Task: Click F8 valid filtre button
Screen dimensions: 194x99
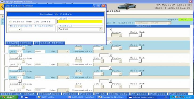Action: point(49,43)
